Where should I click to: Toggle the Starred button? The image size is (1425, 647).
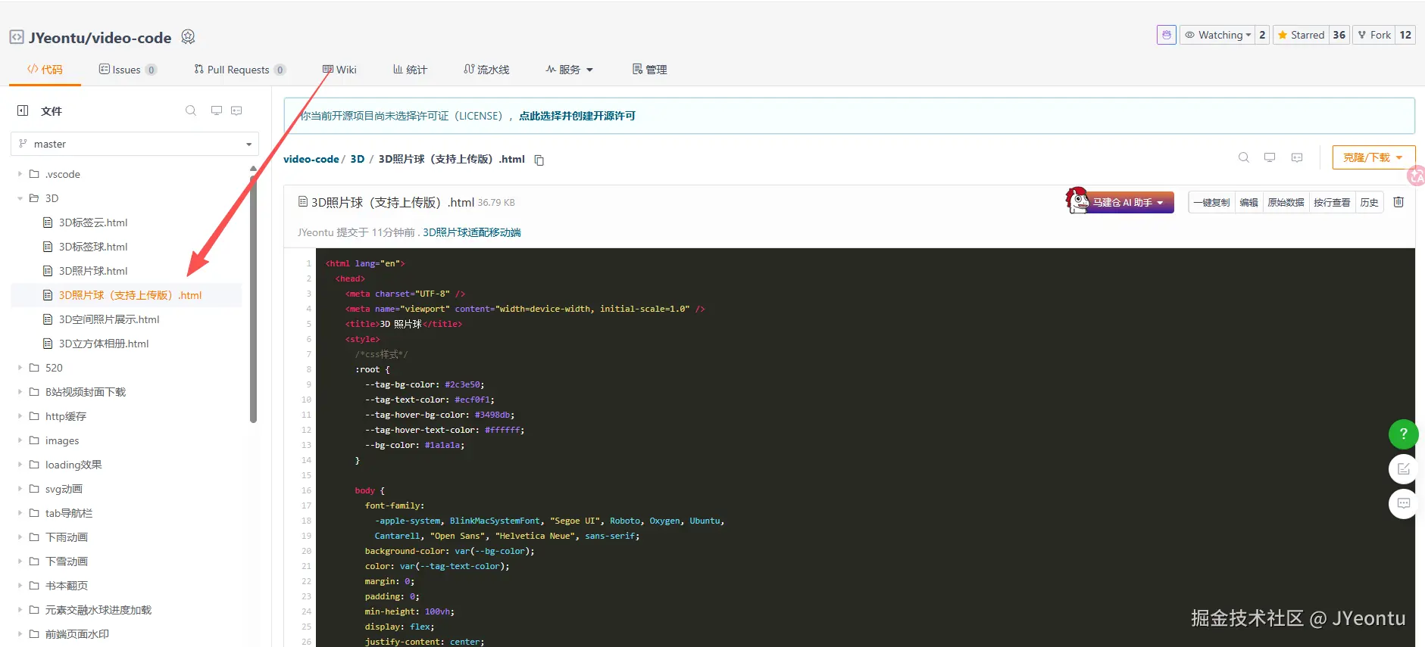[x=1301, y=35]
